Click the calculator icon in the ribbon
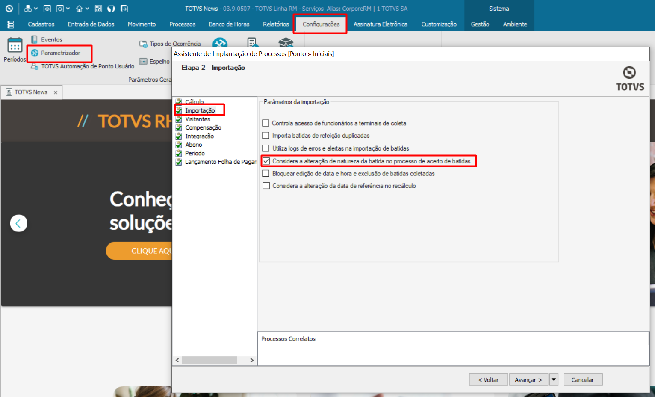655x397 pixels. click(252, 42)
